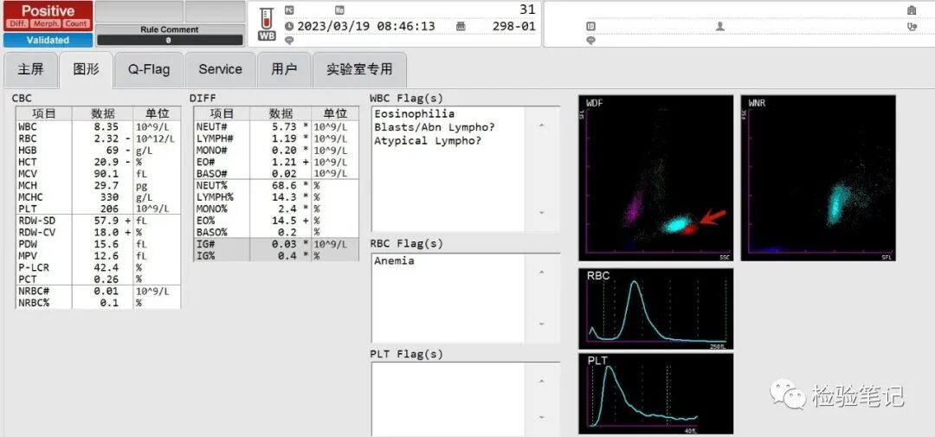Open the RBC histogram

(656, 309)
